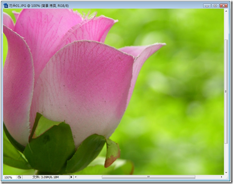The image size is (233, 184).
Task: Open the status bar info options arrow
Action: tap(71, 177)
